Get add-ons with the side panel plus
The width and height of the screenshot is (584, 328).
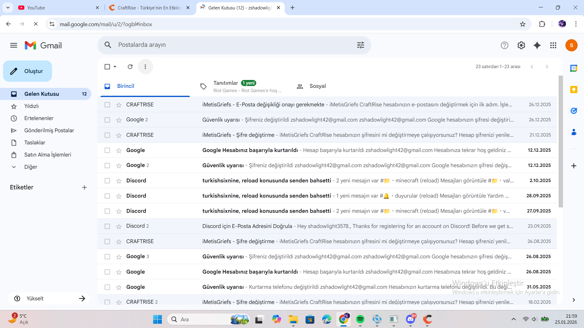[574, 166]
